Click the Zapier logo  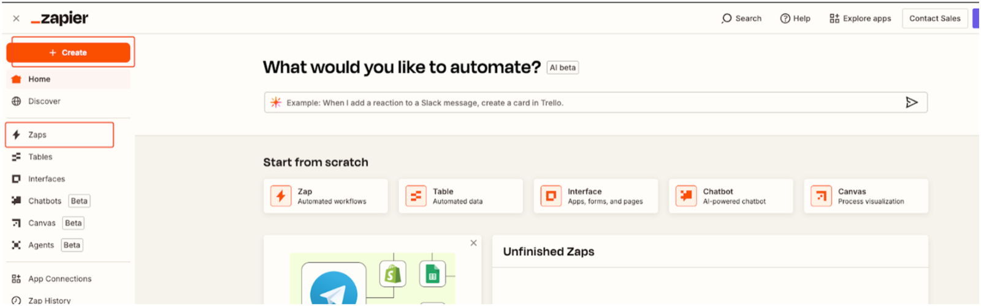[60, 18]
